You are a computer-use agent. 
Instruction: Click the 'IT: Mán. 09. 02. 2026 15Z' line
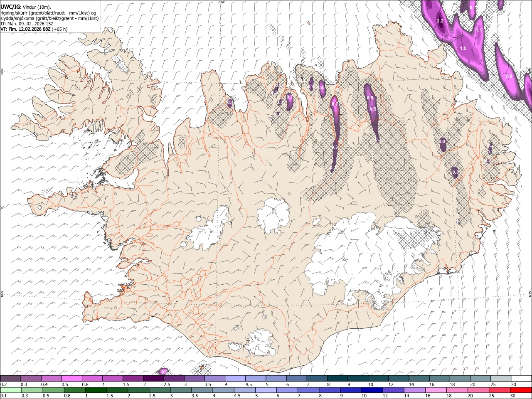click(27, 24)
